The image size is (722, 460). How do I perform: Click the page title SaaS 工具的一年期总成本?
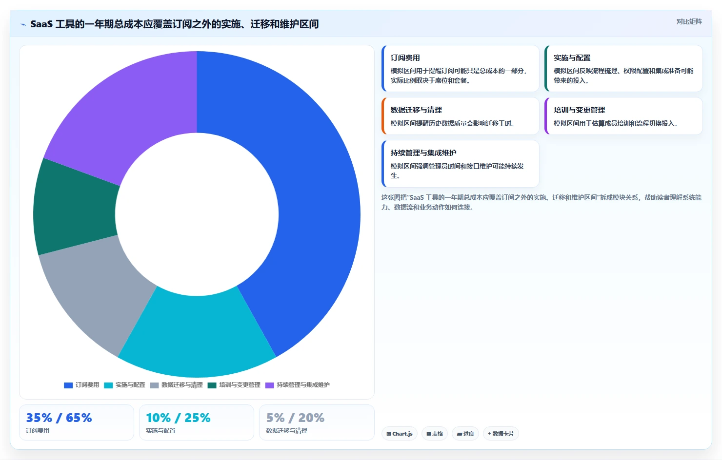174,24
